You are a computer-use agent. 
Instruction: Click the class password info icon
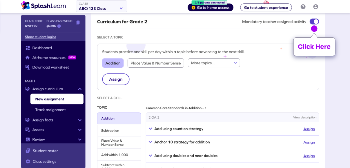pyautogui.click(x=59, y=26)
